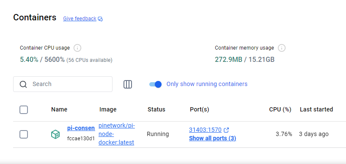The height and width of the screenshot is (164, 346).
Task: Expand Show all ports (3)
Action: click(x=212, y=138)
